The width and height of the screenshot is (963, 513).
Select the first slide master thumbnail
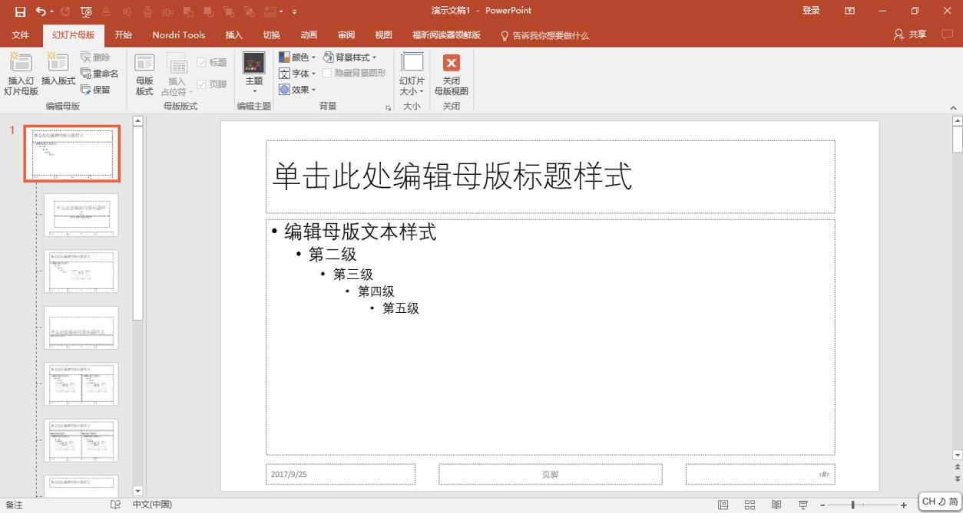(x=71, y=153)
